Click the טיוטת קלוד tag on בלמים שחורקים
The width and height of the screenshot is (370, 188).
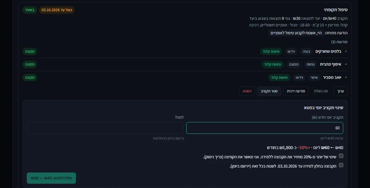[x=271, y=51]
